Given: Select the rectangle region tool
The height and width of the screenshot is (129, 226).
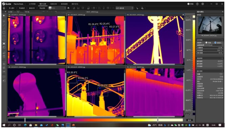Looking at the screenshot, I should point(4,32).
